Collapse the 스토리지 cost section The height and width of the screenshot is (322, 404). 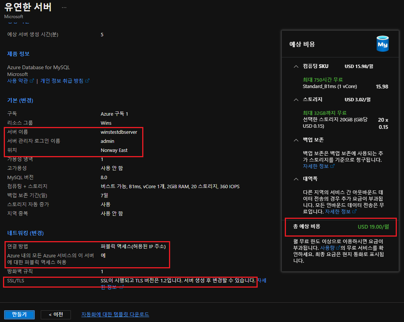(296, 100)
